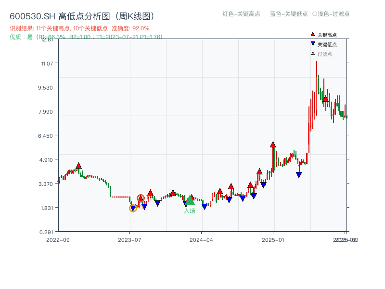The height and width of the screenshot is (289, 385).
Task: Select the red 关键高点 triangle in the legend box
Action: click(312, 34)
